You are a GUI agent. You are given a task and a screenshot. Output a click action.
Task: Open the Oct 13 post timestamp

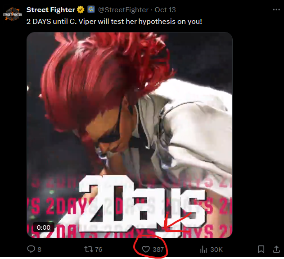pyautogui.click(x=165, y=10)
